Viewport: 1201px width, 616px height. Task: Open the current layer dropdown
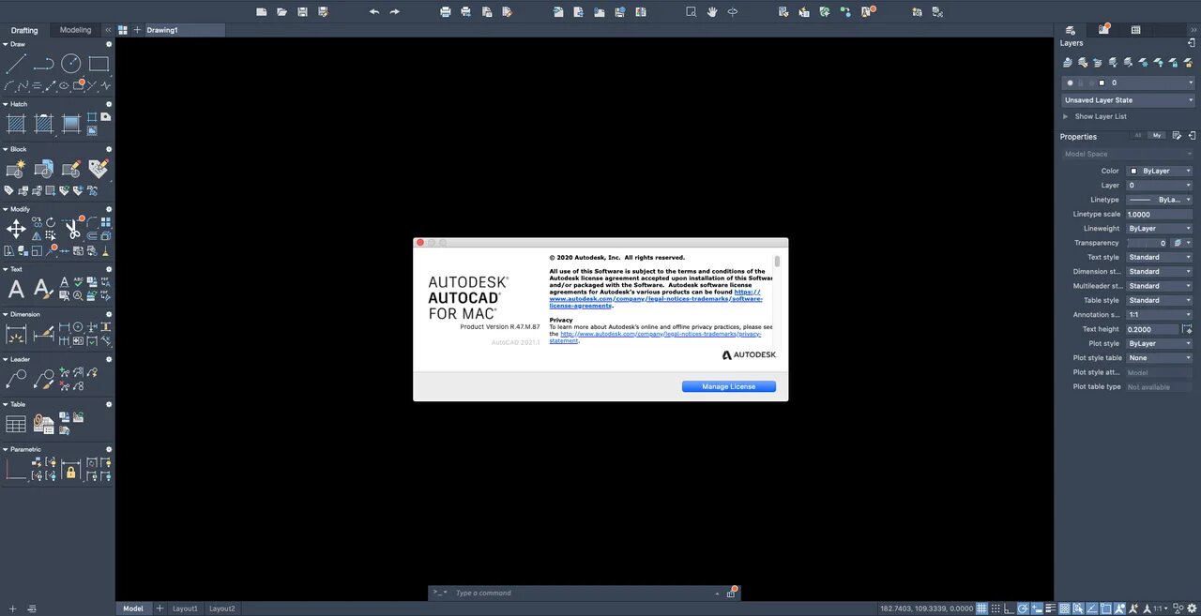pyautogui.click(x=1128, y=83)
